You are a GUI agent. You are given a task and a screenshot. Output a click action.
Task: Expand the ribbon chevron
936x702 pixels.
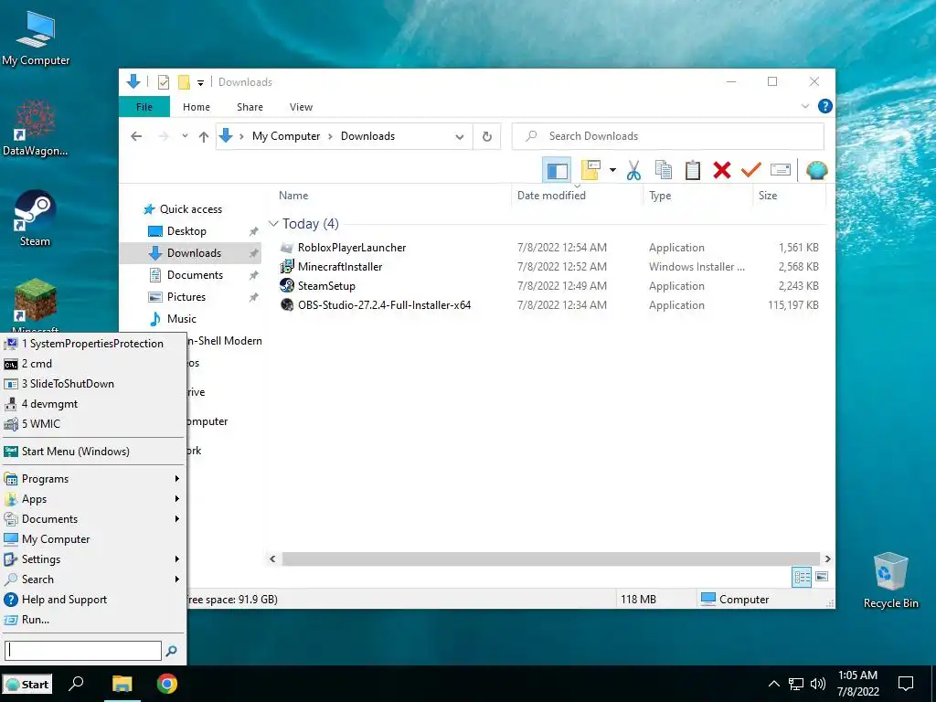[x=805, y=106]
